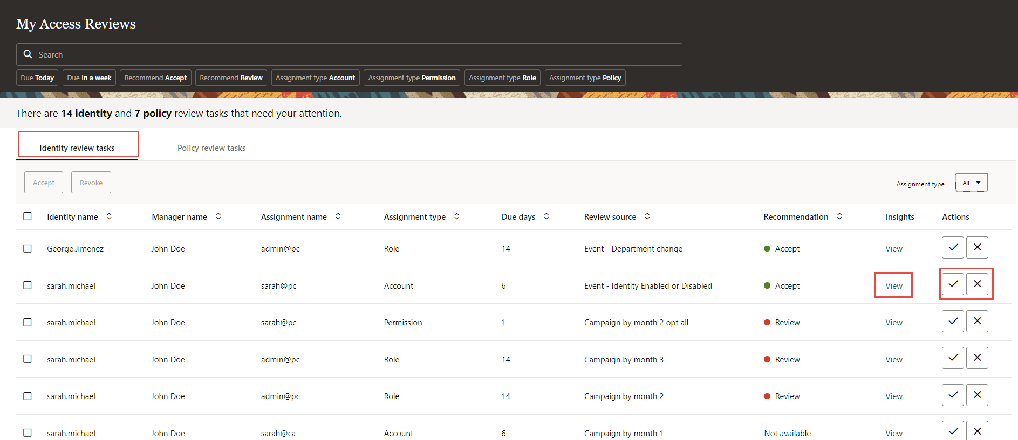1018x440 pixels.
Task: Click Event - Identity Enabled or Disabled text
Action: coord(648,285)
